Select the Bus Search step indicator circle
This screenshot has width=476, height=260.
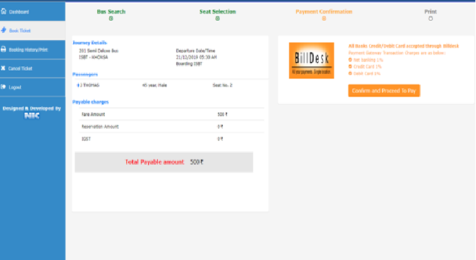pos(111,19)
